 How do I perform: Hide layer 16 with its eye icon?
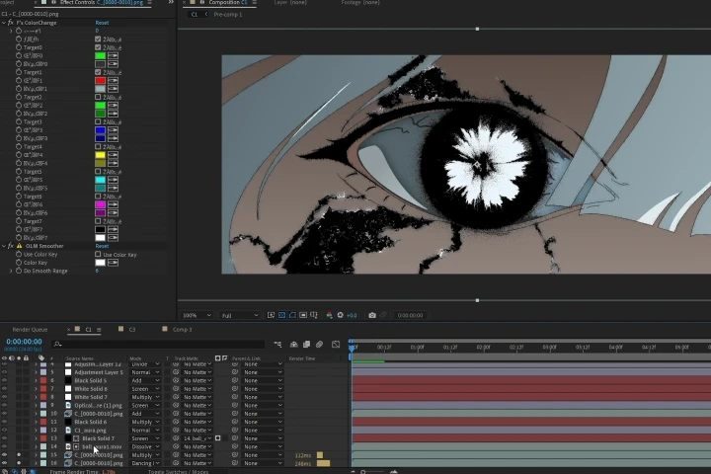(5, 463)
